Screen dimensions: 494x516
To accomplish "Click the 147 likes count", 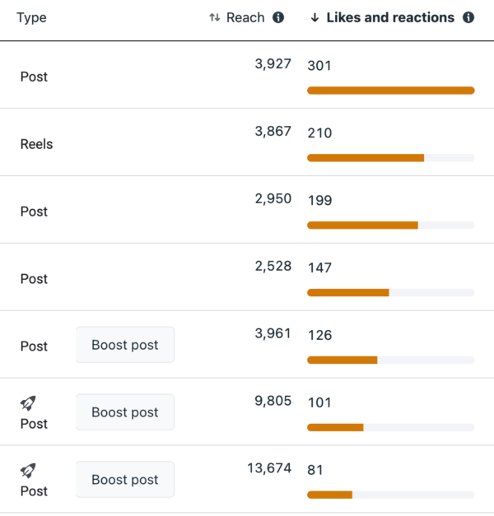I will (x=319, y=267).
